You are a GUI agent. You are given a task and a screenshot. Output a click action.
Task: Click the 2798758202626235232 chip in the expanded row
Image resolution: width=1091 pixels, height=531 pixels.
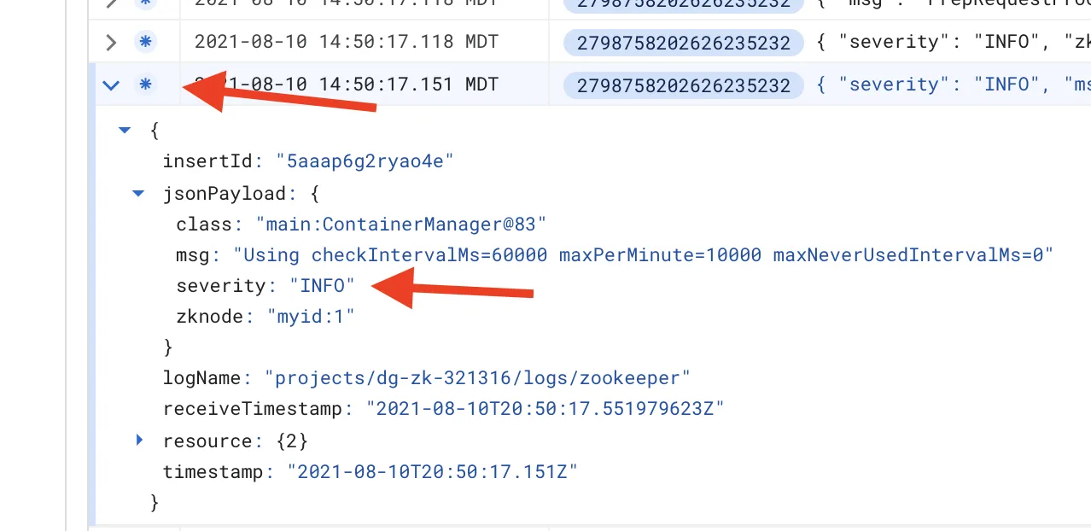point(684,85)
